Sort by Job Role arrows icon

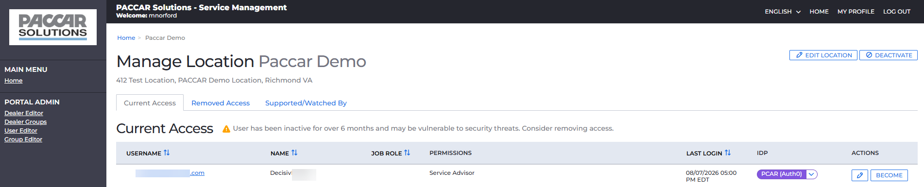pos(407,153)
